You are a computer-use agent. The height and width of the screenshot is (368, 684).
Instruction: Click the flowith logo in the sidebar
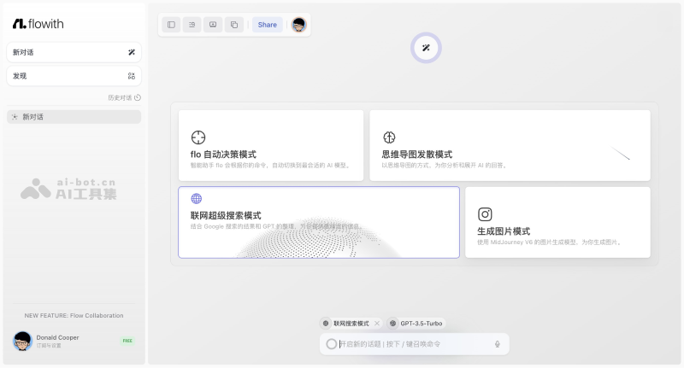coord(38,24)
